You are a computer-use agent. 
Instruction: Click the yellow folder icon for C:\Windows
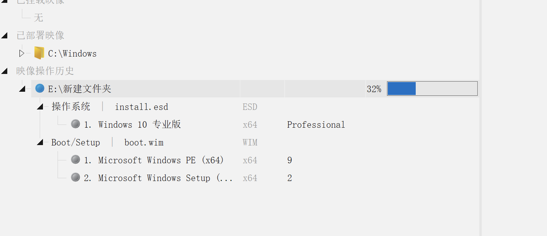click(x=39, y=53)
